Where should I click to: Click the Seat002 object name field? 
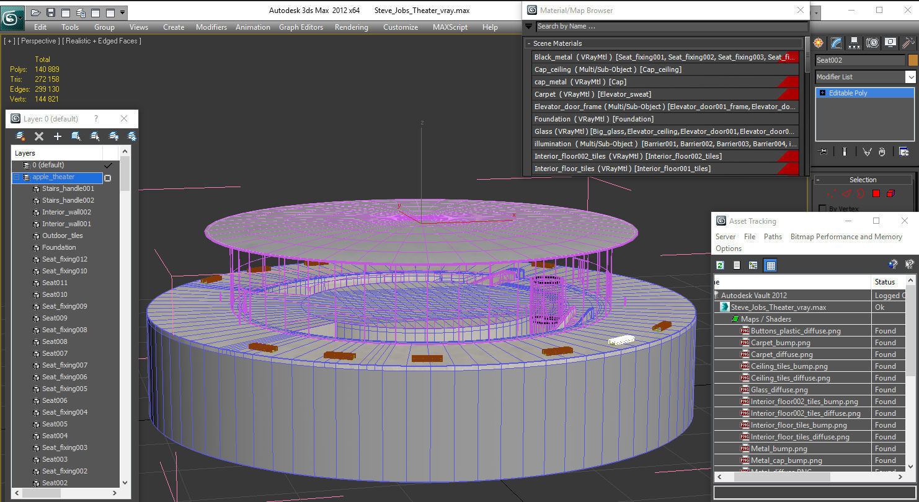(859, 60)
